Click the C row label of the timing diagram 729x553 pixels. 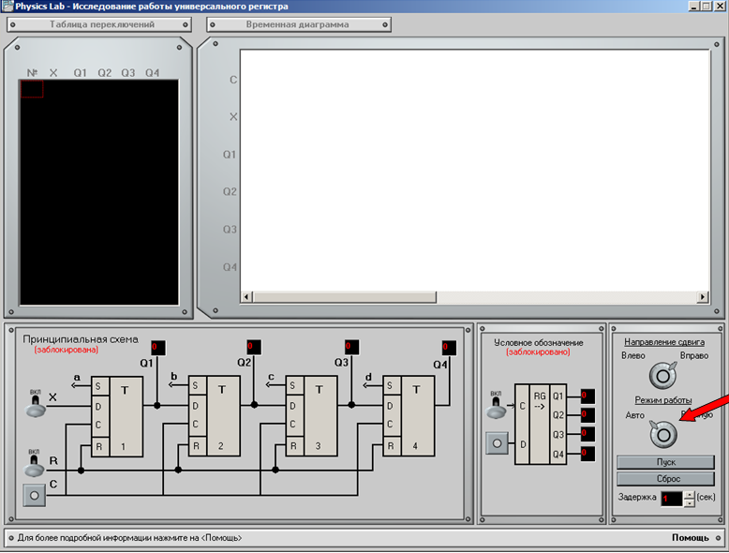(233, 80)
